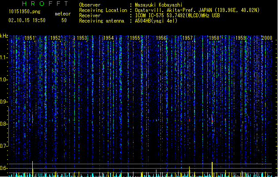The image size is (278, 177).
Task: Click the 0.8 kHz axis label
Action: 4,124
